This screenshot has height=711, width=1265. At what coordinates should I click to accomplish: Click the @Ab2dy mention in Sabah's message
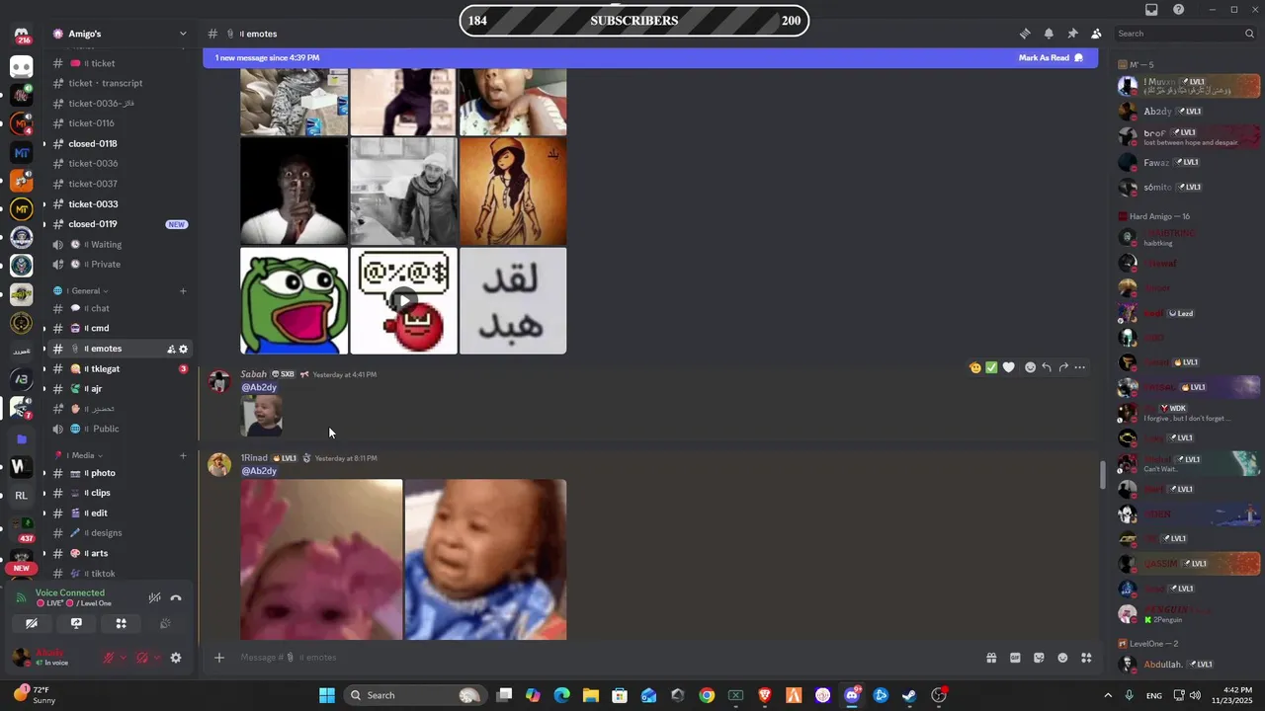click(x=259, y=387)
